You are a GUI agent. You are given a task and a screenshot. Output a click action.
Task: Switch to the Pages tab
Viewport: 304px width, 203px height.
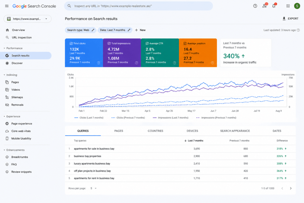[119, 131]
